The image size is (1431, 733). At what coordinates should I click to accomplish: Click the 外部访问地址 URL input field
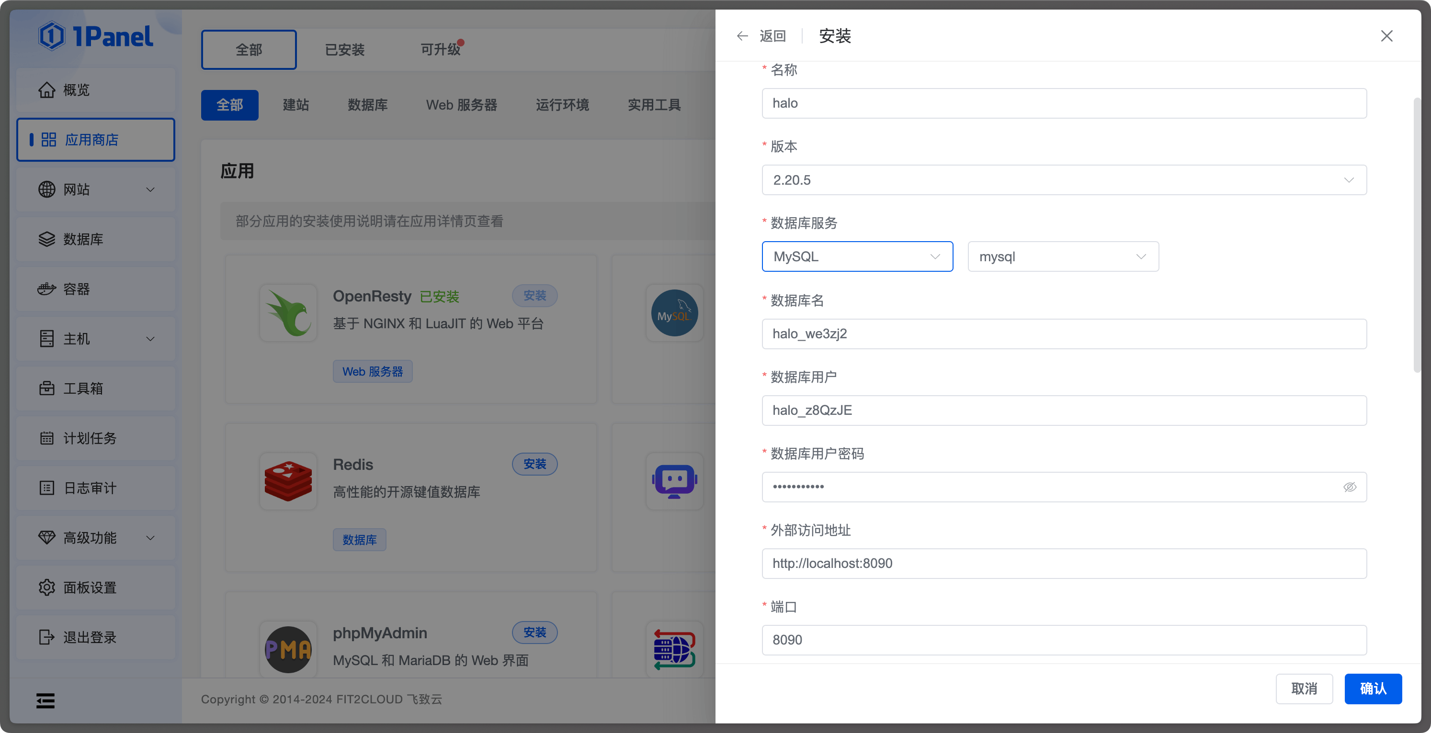[1064, 563]
